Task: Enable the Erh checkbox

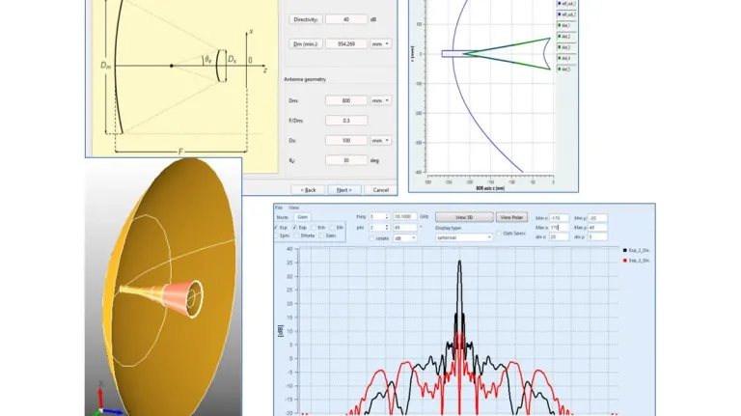Action: (x=314, y=228)
